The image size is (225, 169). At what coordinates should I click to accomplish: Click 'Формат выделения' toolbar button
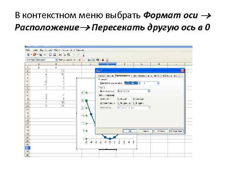pyautogui.click(x=67, y=60)
